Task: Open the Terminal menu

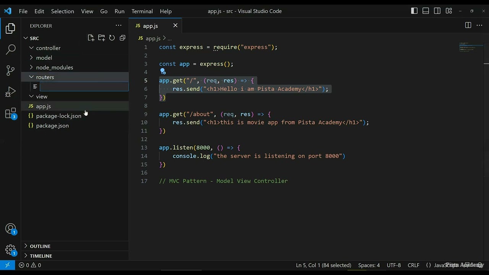Action: click(x=142, y=11)
